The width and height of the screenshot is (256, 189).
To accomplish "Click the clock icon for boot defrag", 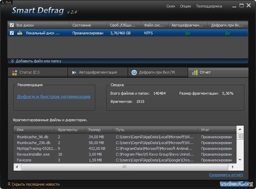I will pyautogui.click(x=134, y=73).
